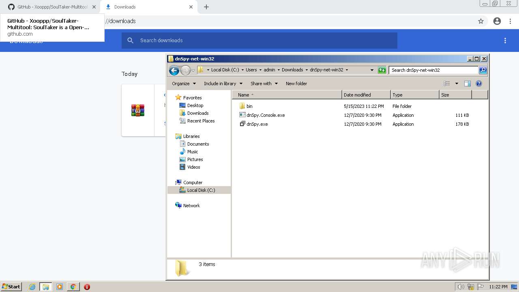Click admin in the address breadcrumb
The width and height of the screenshot is (519, 292).
(269, 70)
